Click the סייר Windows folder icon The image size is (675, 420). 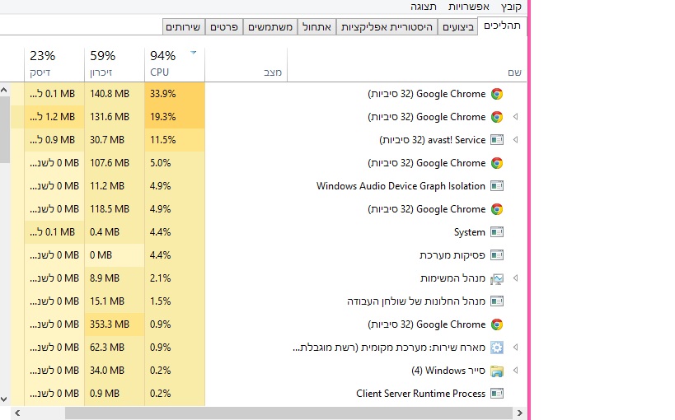tap(496, 371)
